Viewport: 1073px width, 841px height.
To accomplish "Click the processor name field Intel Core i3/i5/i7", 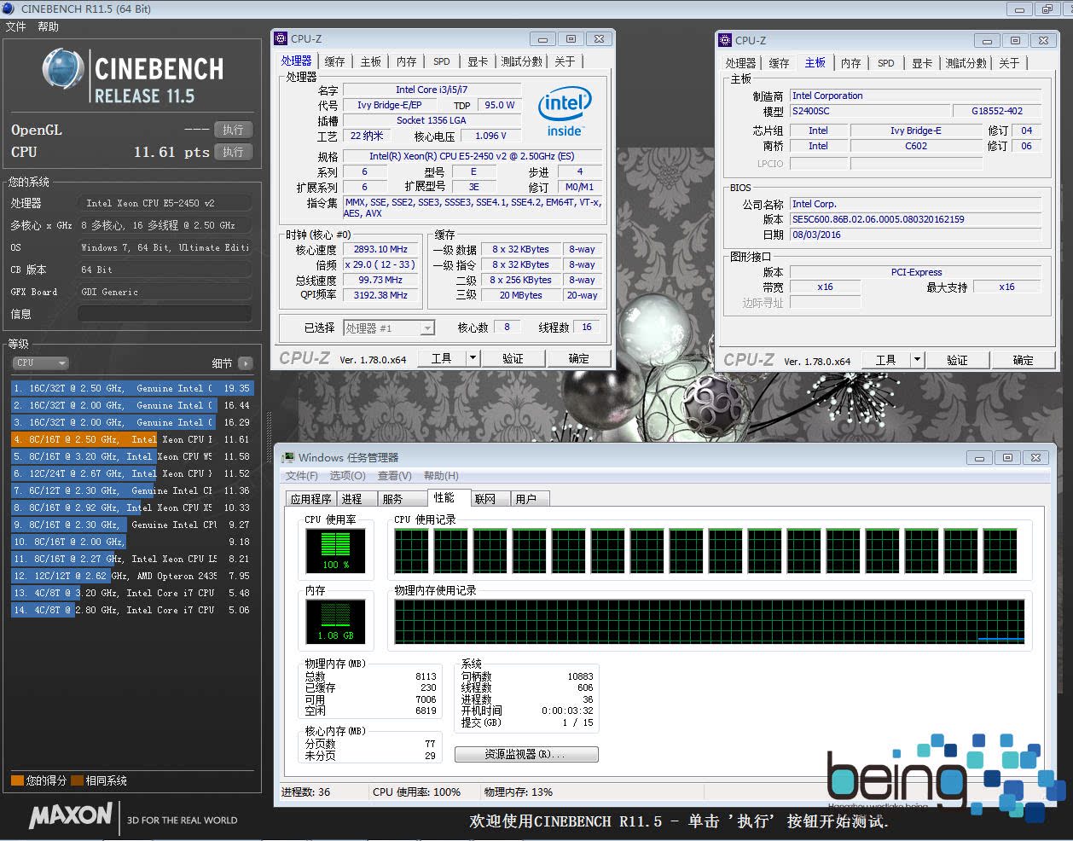I will point(432,90).
